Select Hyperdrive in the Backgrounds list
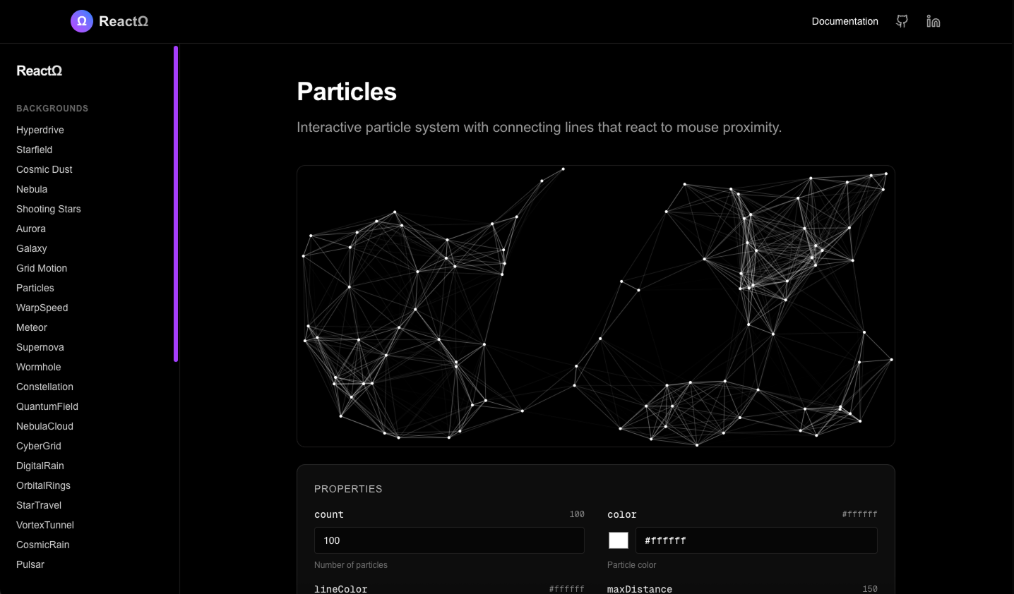1014x594 pixels. [40, 130]
